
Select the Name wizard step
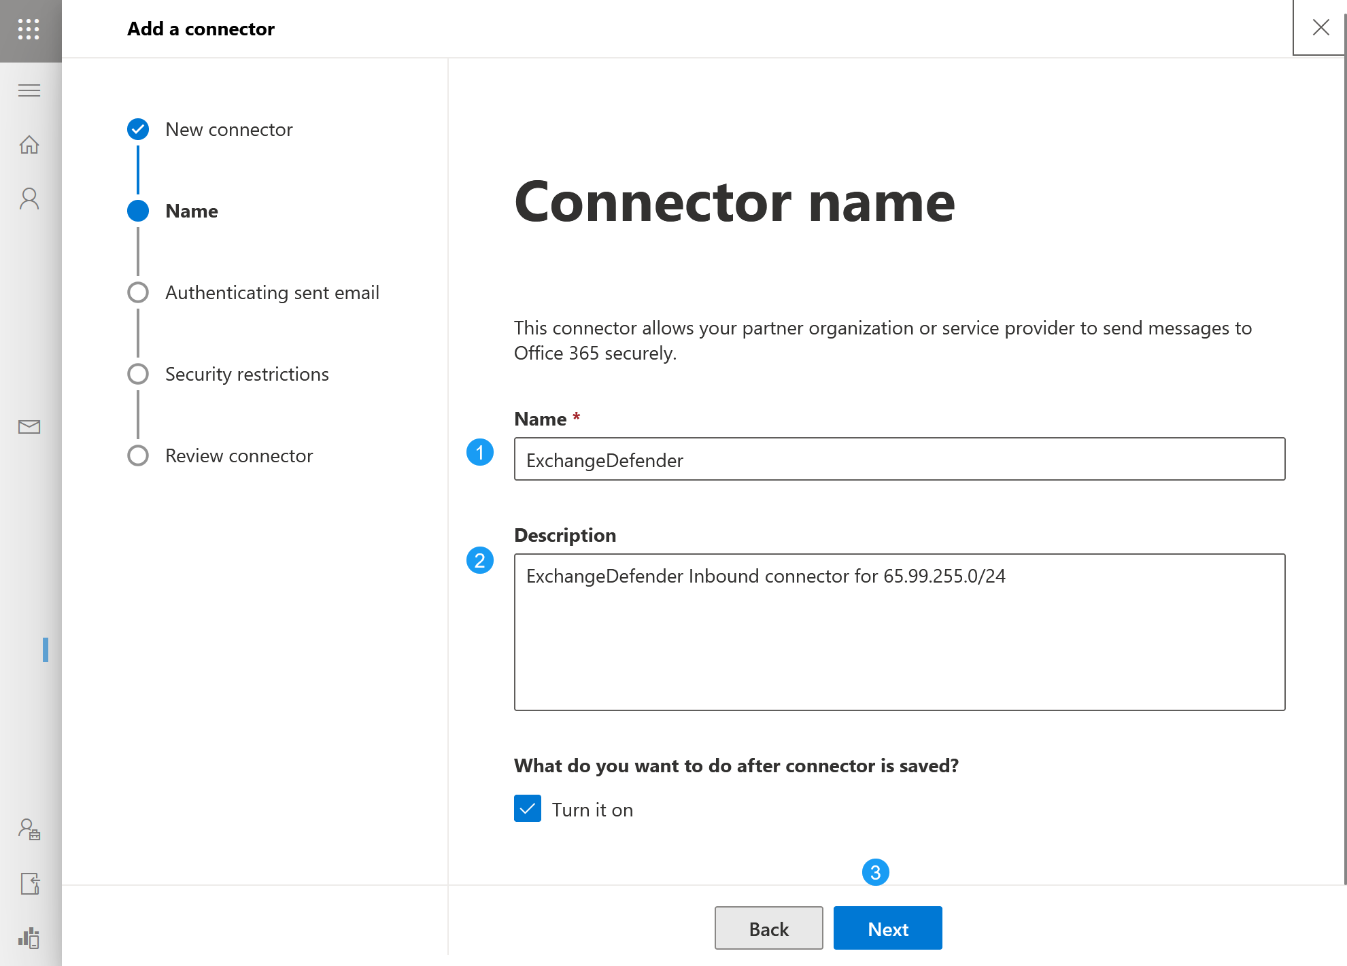pyautogui.click(x=191, y=211)
